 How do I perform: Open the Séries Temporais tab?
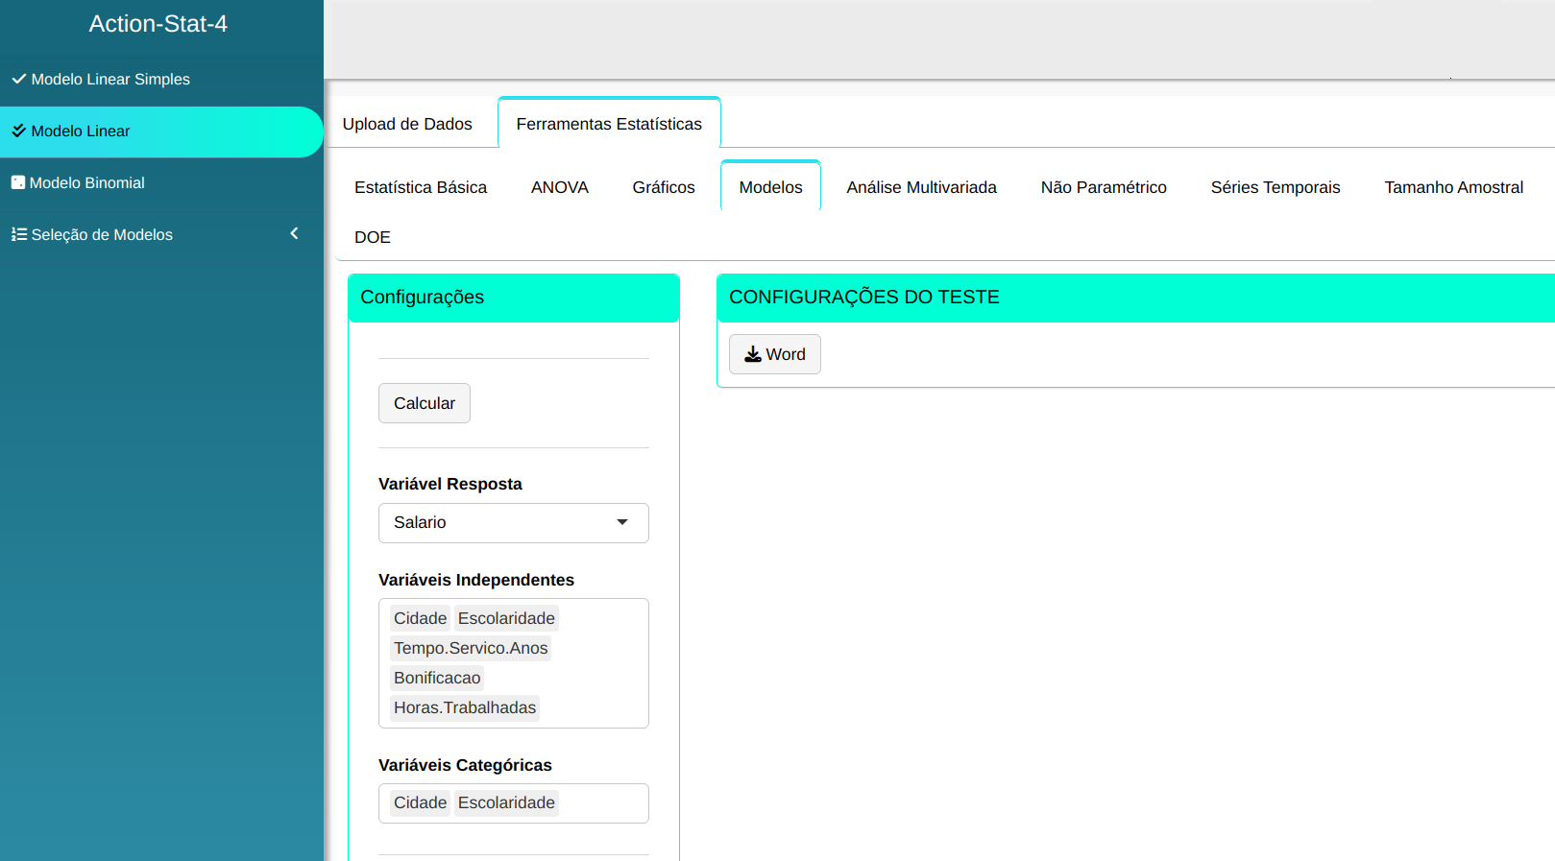(1275, 187)
